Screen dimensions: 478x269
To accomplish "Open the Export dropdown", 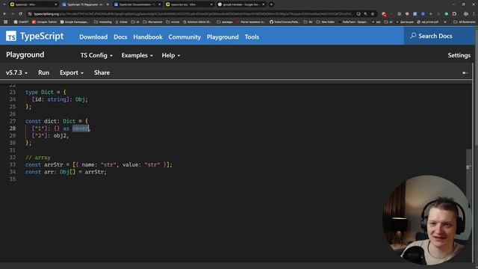I will click(x=72, y=73).
